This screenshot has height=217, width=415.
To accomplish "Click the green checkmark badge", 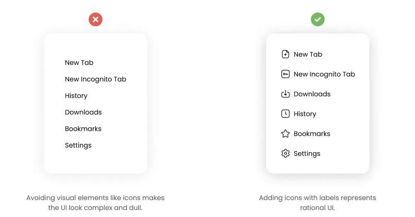I will point(318,19).
